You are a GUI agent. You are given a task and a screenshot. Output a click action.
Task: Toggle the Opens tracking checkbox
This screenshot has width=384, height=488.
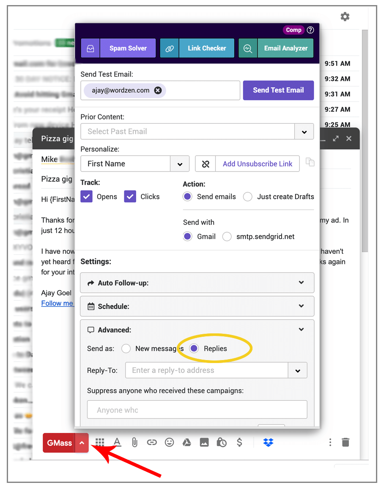[86, 197]
